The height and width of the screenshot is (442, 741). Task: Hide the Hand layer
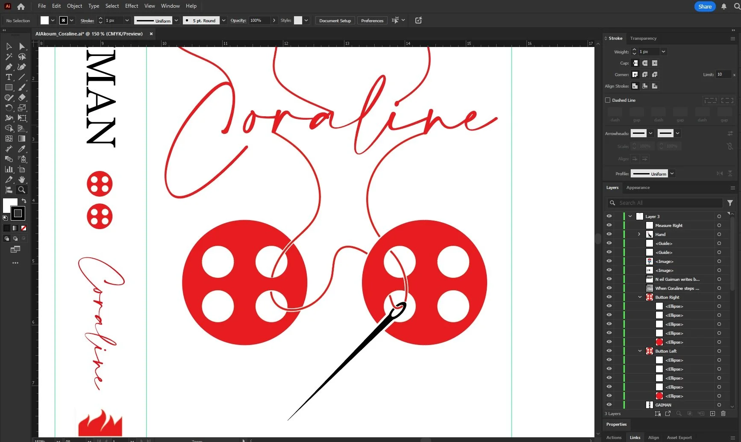609,234
